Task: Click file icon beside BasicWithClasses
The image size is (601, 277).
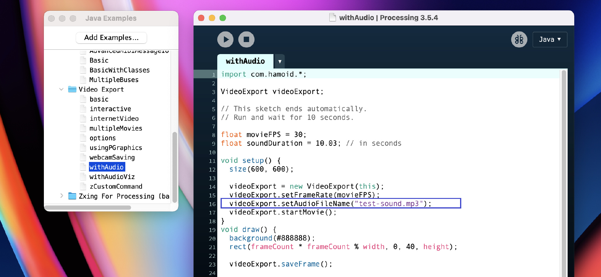Action: coord(83,70)
